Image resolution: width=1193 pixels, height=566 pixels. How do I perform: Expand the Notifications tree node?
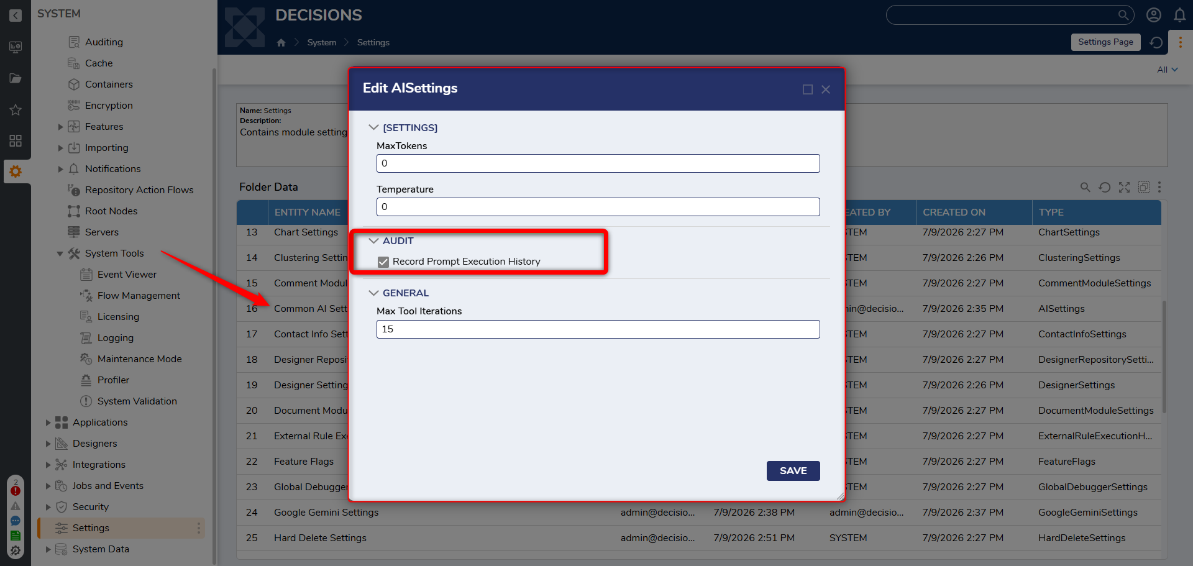[x=60, y=169]
